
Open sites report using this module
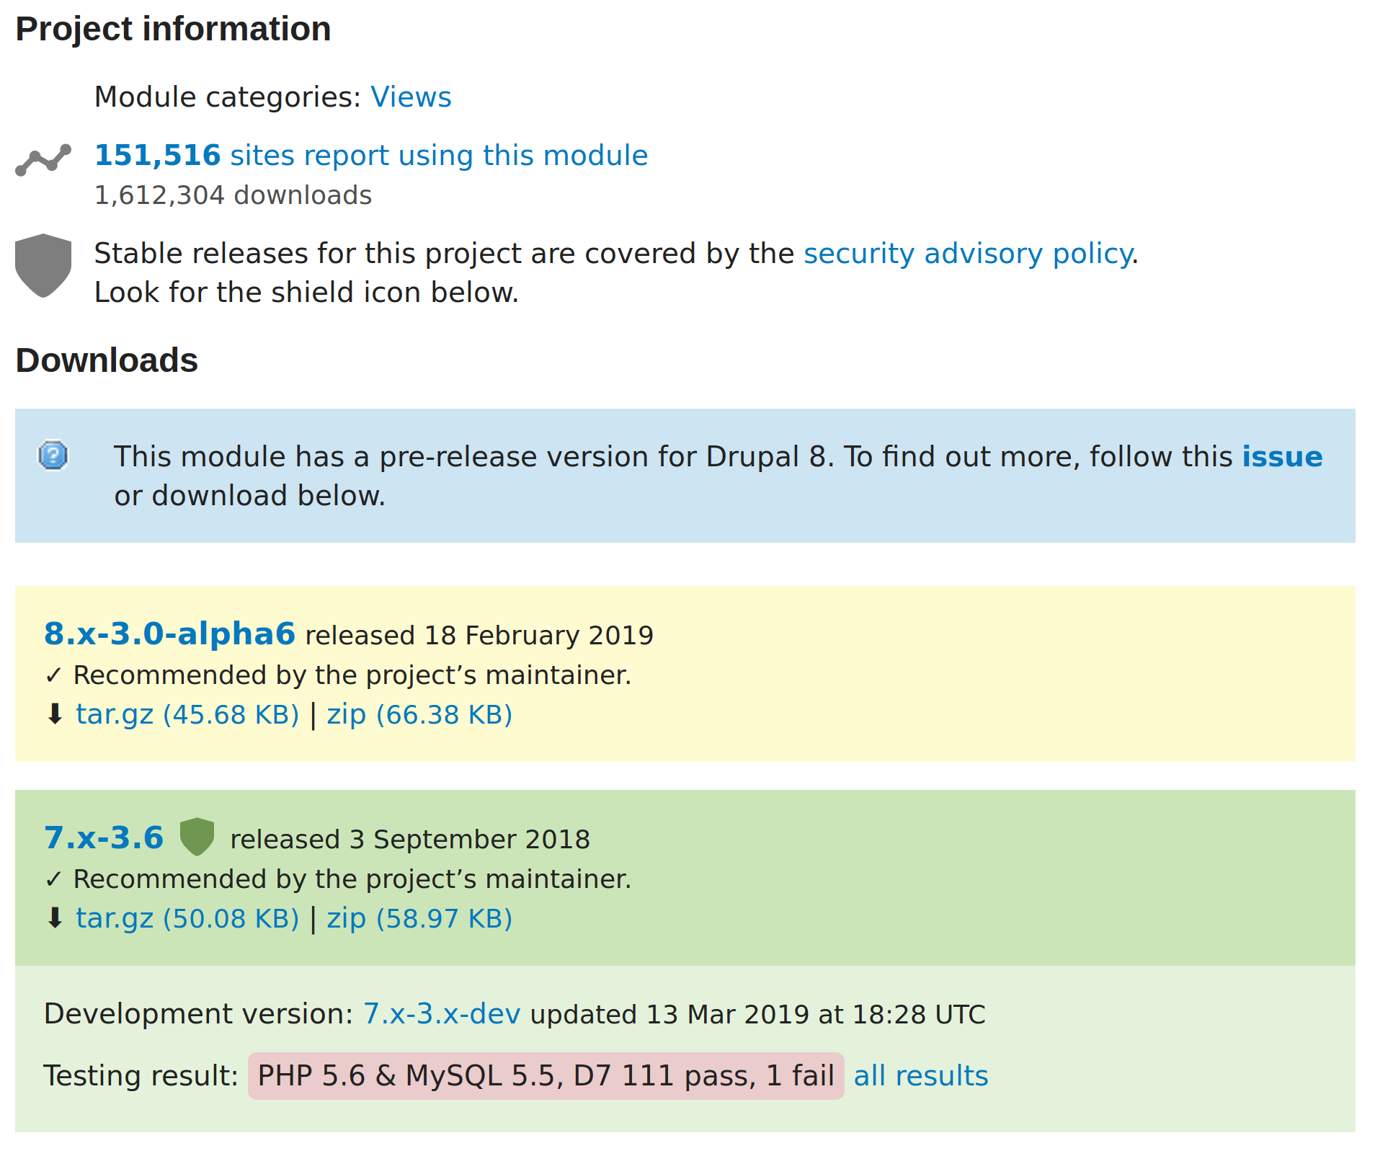371,155
